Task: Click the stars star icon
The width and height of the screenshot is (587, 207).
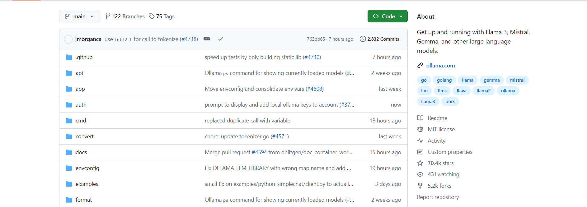Action: (x=420, y=163)
